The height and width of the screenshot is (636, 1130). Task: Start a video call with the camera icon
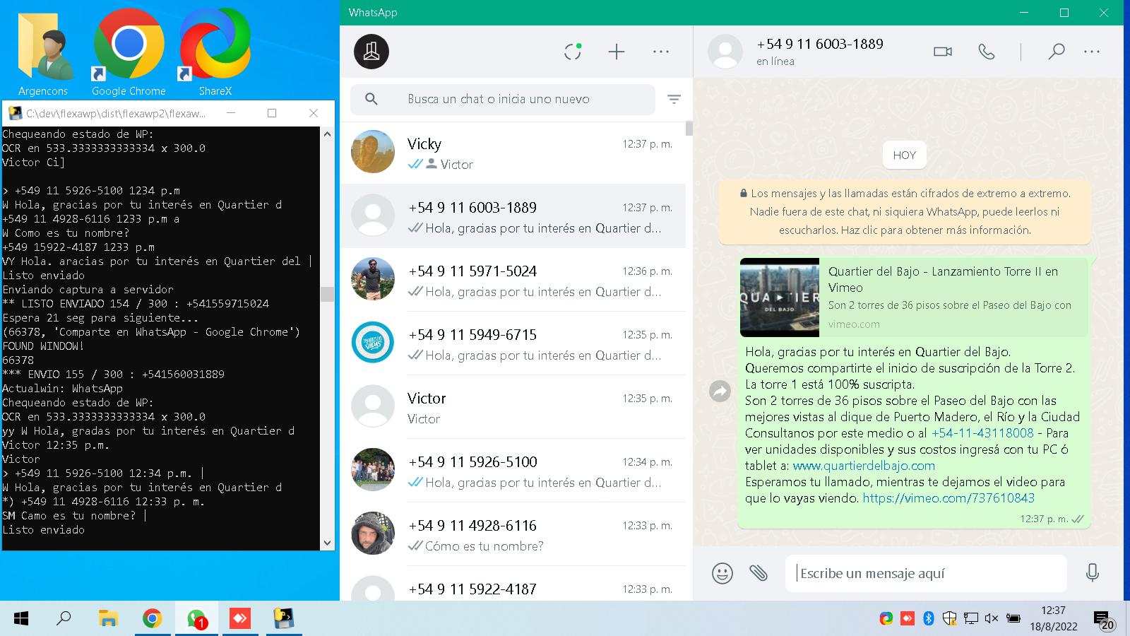coord(943,52)
